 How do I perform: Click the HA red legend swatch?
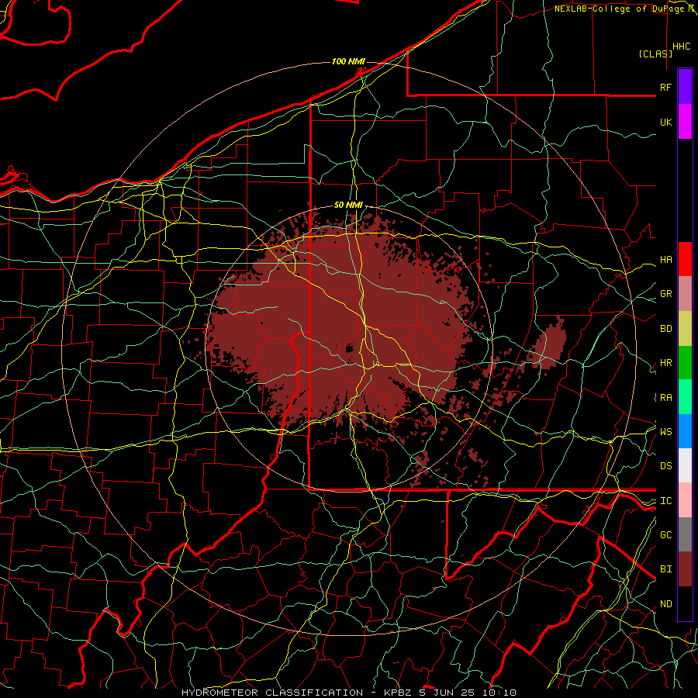tap(685, 259)
